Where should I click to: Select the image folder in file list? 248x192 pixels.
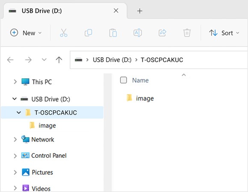coord(140,98)
